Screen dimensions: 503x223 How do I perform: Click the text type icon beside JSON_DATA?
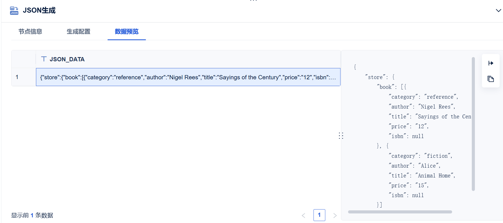(x=44, y=59)
